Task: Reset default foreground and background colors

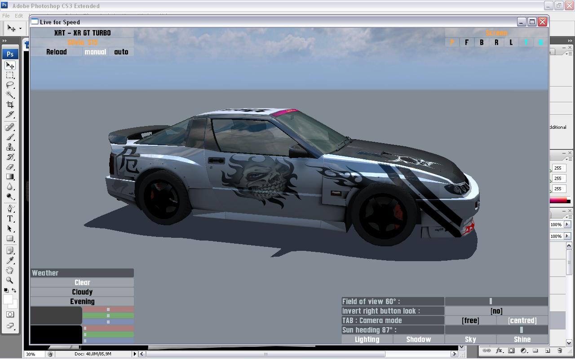Action: (6, 290)
